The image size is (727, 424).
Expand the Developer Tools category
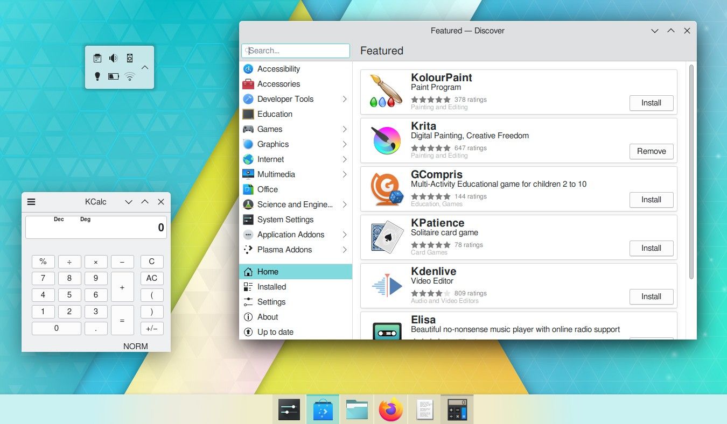coord(345,99)
